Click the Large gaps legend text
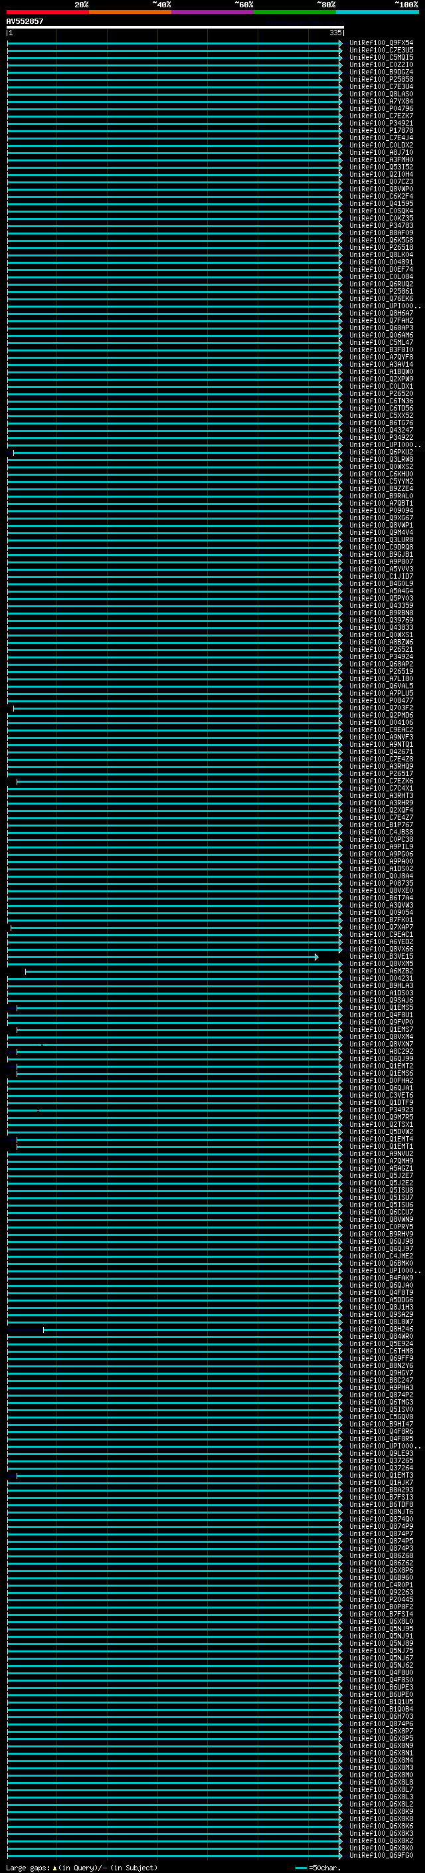 [x=82, y=1868]
